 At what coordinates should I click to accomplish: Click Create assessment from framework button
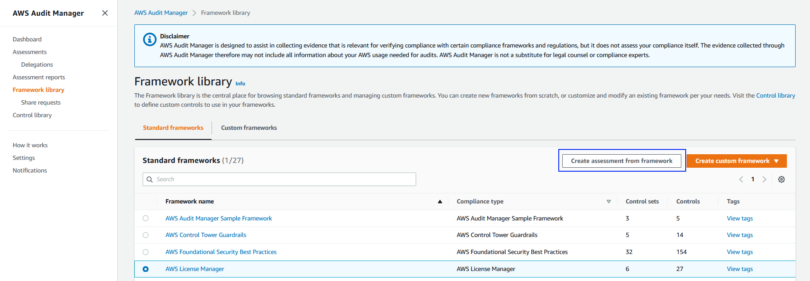click(x=622, y=161)
